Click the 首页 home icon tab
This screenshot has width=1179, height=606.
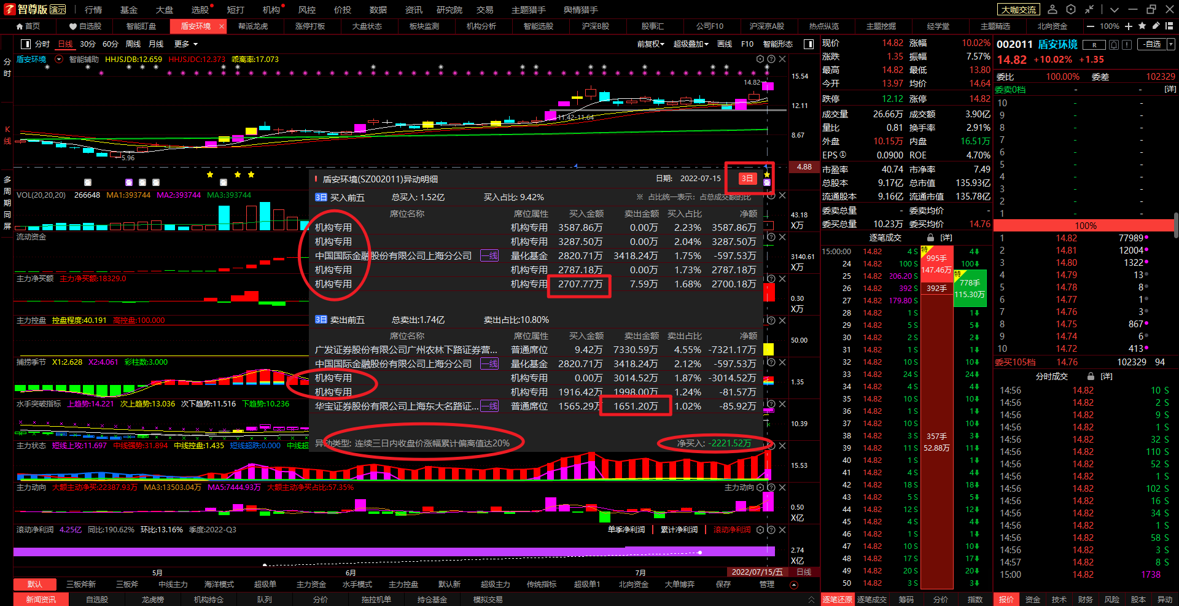click(x=28, y=26)
